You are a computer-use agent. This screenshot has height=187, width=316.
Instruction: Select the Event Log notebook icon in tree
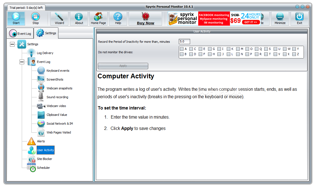31,62
